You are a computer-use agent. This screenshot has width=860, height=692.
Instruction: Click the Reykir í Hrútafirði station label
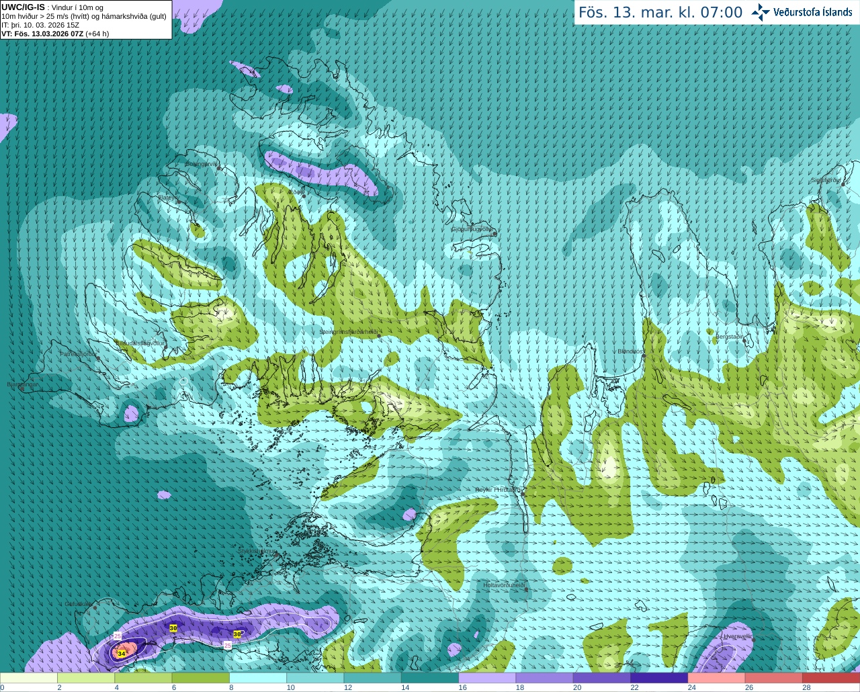[x=498, y=490]
